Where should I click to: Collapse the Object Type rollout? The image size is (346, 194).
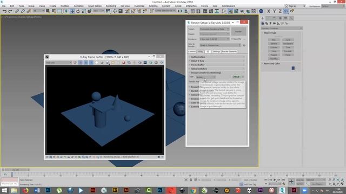tap(281, 33)
